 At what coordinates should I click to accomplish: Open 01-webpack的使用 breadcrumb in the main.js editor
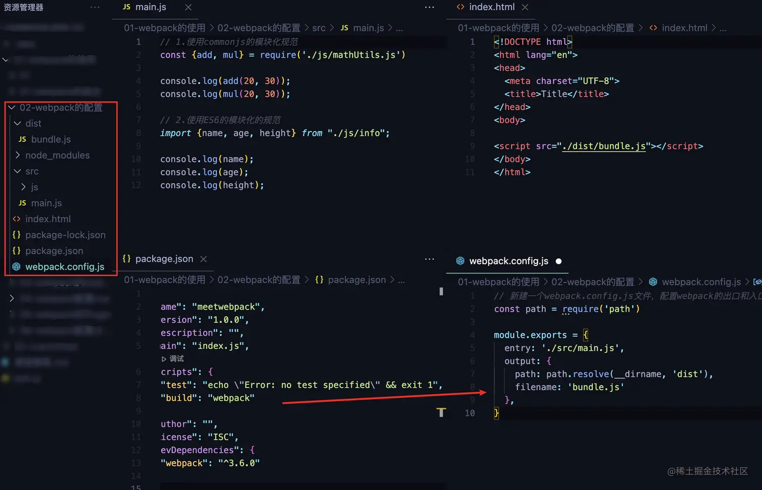(x=165, y=28)
